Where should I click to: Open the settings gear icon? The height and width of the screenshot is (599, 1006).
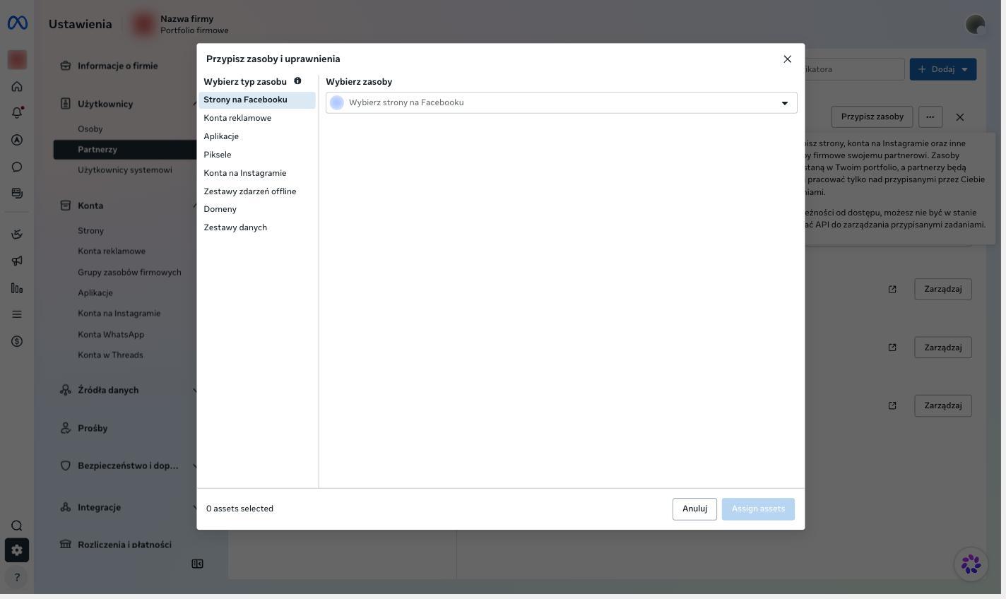pyautogui.click(x=17, y=550)
